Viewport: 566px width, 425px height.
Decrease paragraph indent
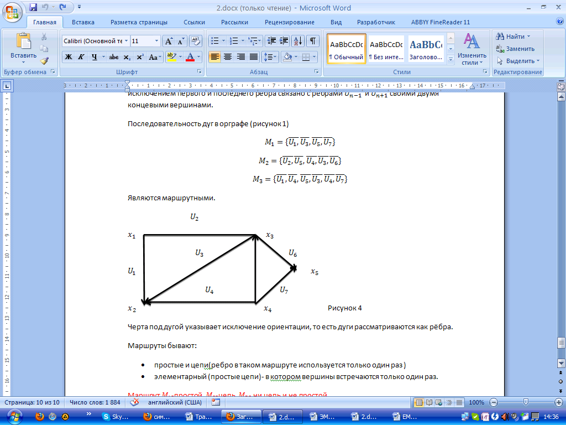(271, 41)
